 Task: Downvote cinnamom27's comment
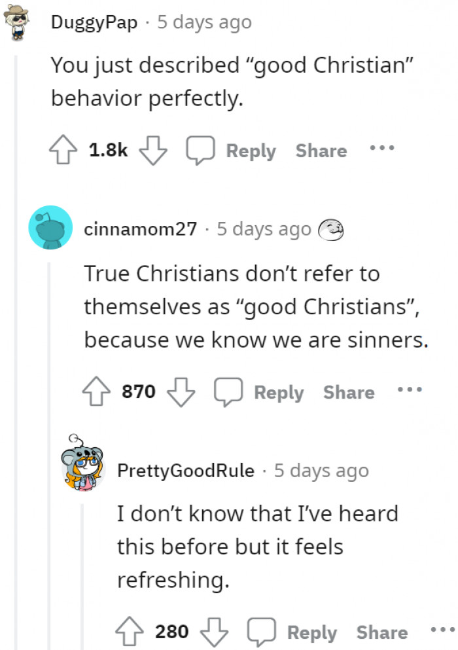click(183, 393)
